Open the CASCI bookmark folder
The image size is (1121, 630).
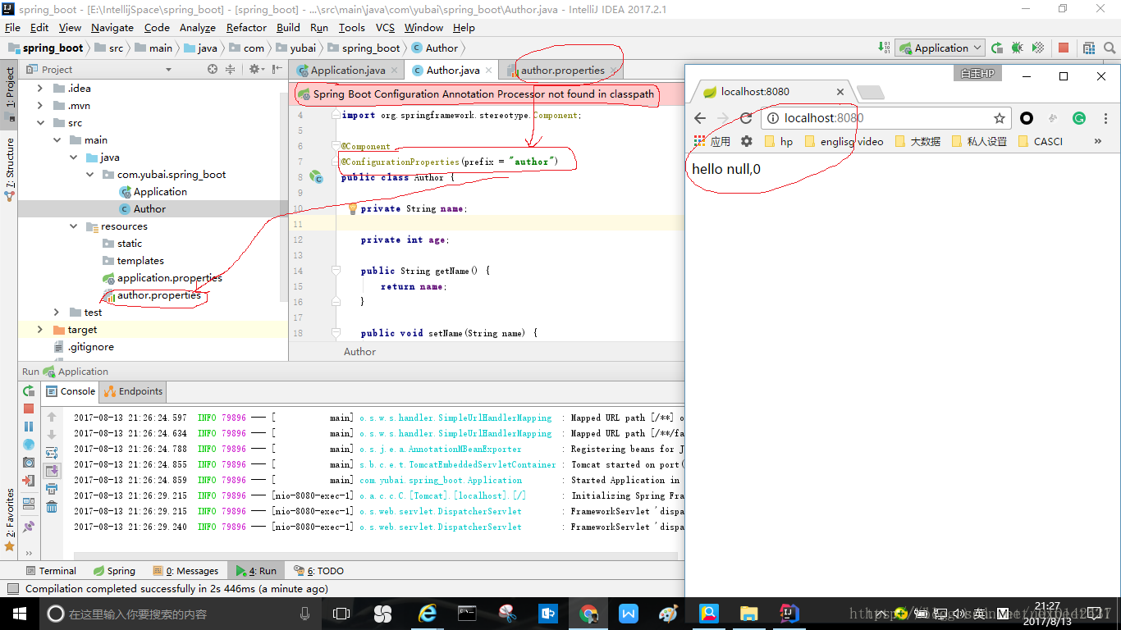point(1040,141)
